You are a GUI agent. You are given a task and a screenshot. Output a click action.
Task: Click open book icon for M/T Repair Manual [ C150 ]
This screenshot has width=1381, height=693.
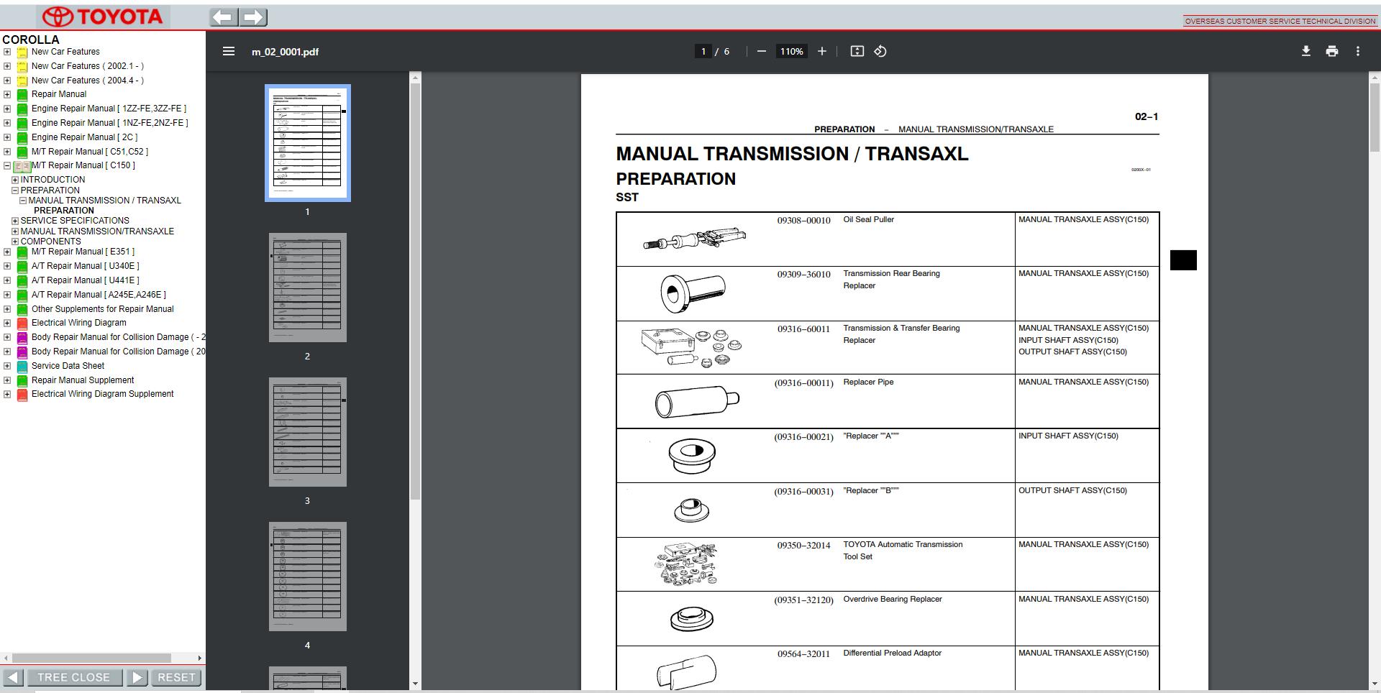(22, 166)
